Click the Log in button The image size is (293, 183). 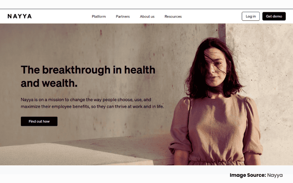click(251, 16)
